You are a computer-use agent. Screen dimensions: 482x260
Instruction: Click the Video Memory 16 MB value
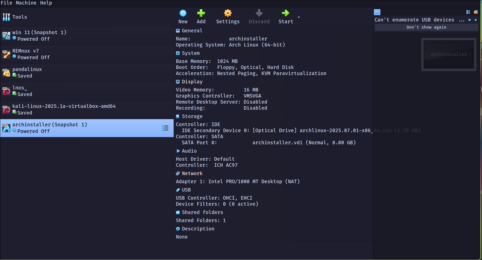251,90
